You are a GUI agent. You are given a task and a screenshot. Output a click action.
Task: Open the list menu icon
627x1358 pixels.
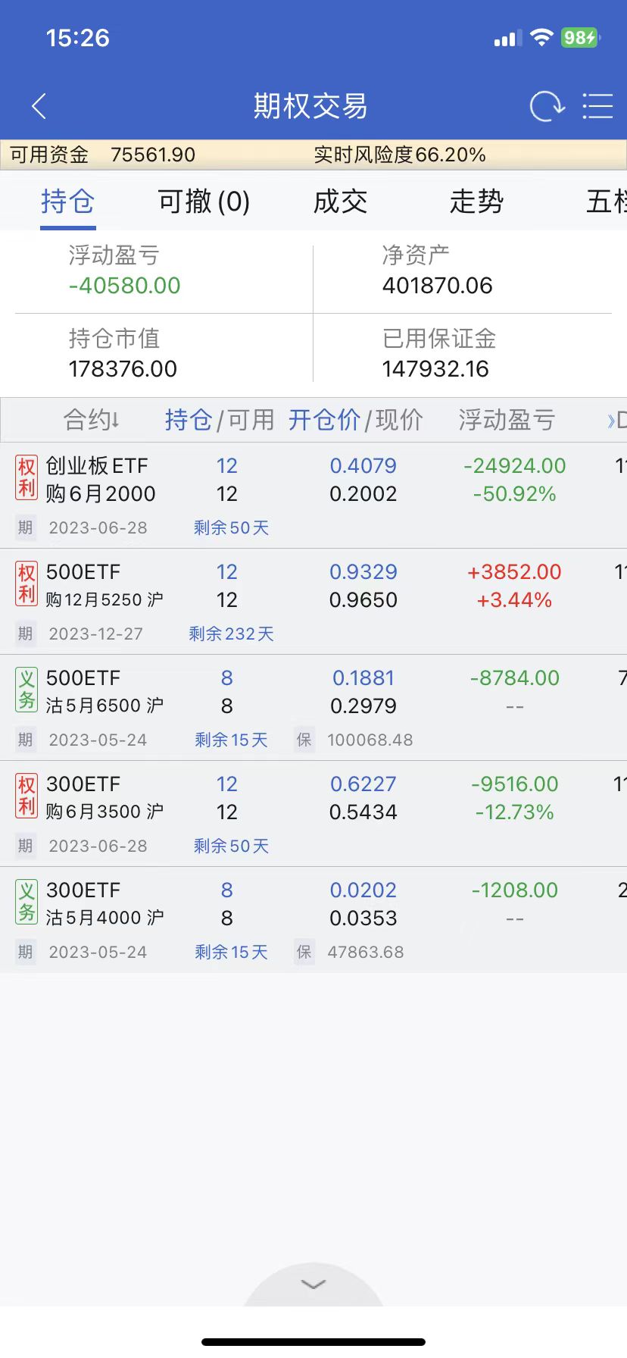[x=597, y=107]
